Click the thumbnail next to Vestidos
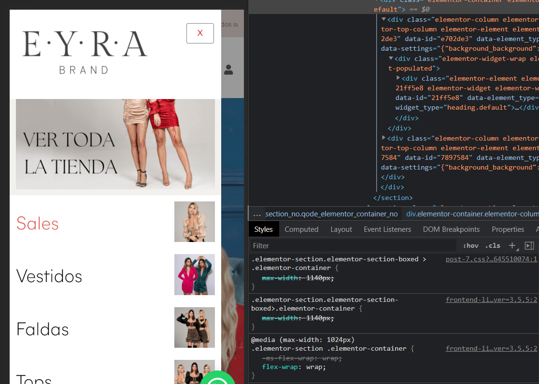 pos(195,275)
